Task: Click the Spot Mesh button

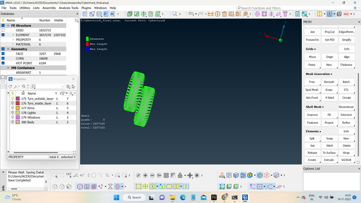Action: [x=312, y=90]
